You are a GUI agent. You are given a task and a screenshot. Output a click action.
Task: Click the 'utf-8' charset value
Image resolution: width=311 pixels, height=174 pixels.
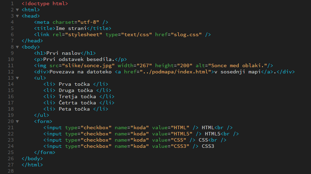88,22
